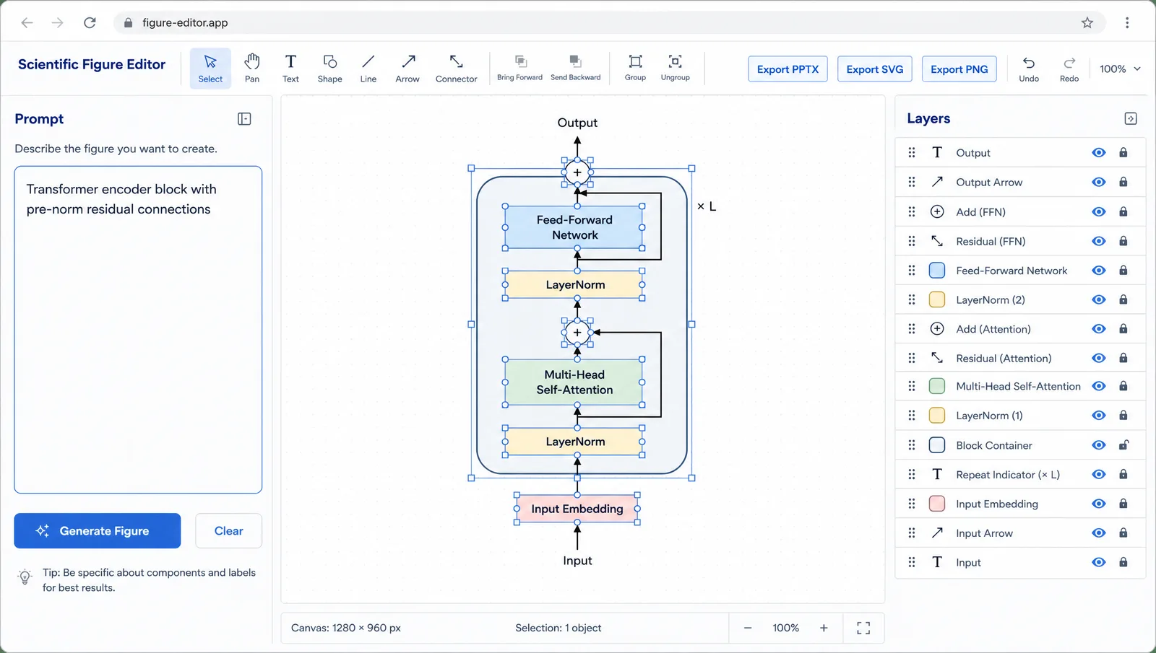Clear the prompt text
This screenshot has width=1156, height=653.
click(x=228, y=531)
